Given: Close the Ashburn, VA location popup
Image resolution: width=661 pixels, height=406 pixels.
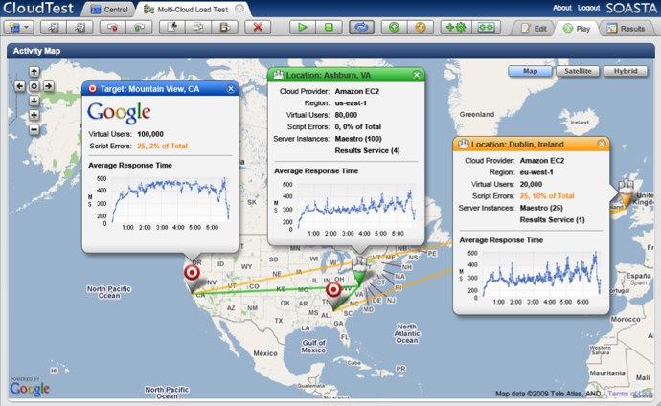Looking at the screenshot, I should (417, 75).
